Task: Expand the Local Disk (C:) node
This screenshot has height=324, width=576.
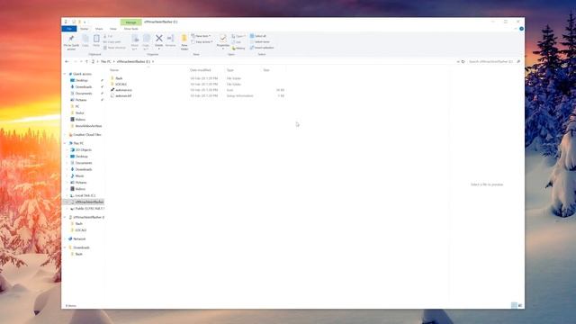Action: point(67,195)
